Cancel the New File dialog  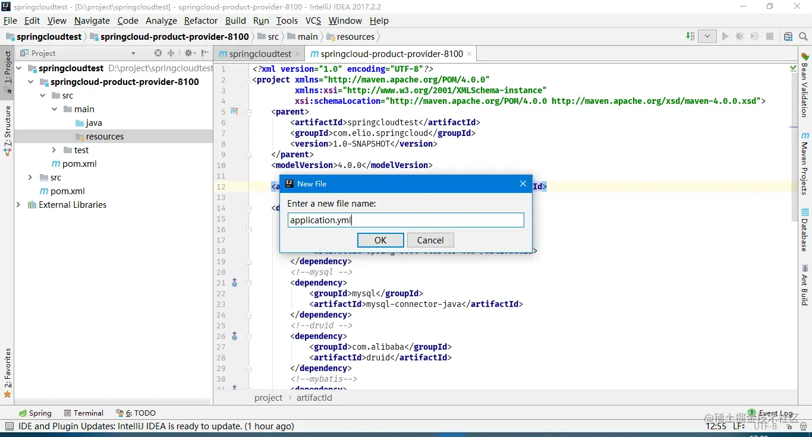430,240
